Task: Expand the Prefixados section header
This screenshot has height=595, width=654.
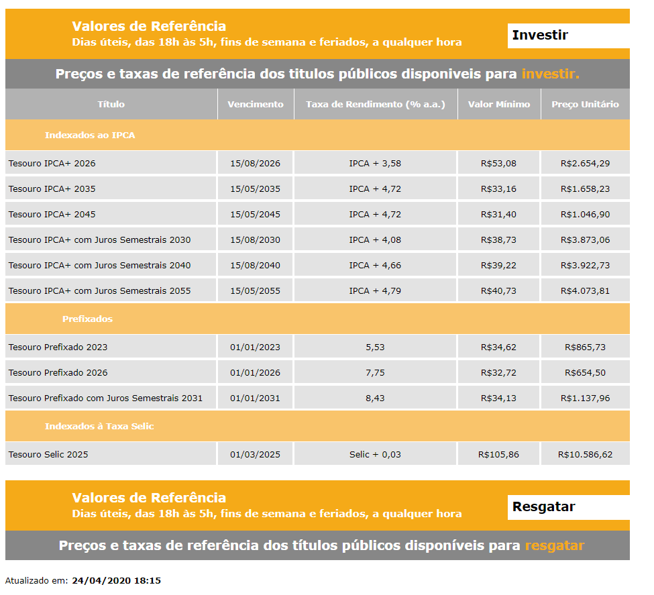Action: [x=87, y=319]
